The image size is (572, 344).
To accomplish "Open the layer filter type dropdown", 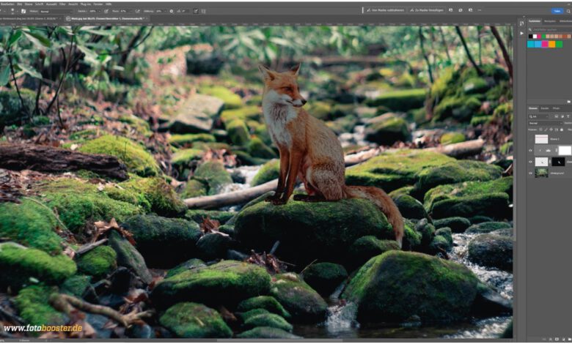I will coord(538,116).
